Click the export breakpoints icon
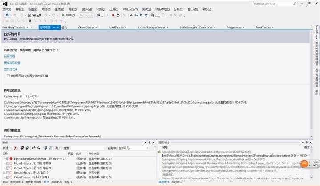 click(34, 148)
